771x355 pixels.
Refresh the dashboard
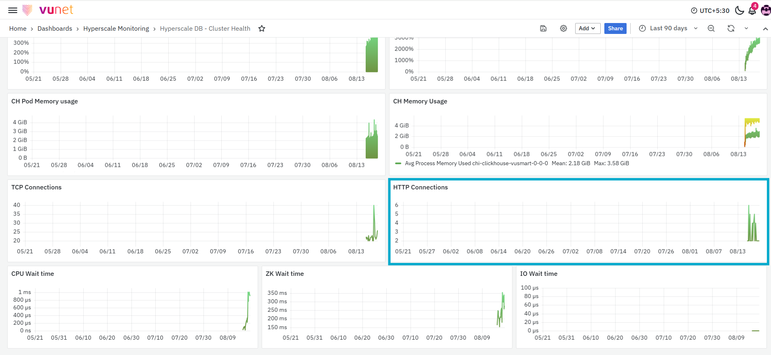731,28
